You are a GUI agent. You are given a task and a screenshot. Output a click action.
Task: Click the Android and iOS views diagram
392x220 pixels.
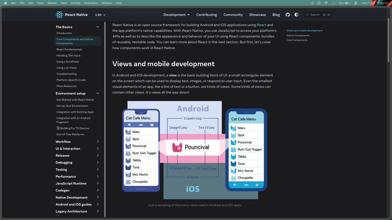tap(195, 150)
